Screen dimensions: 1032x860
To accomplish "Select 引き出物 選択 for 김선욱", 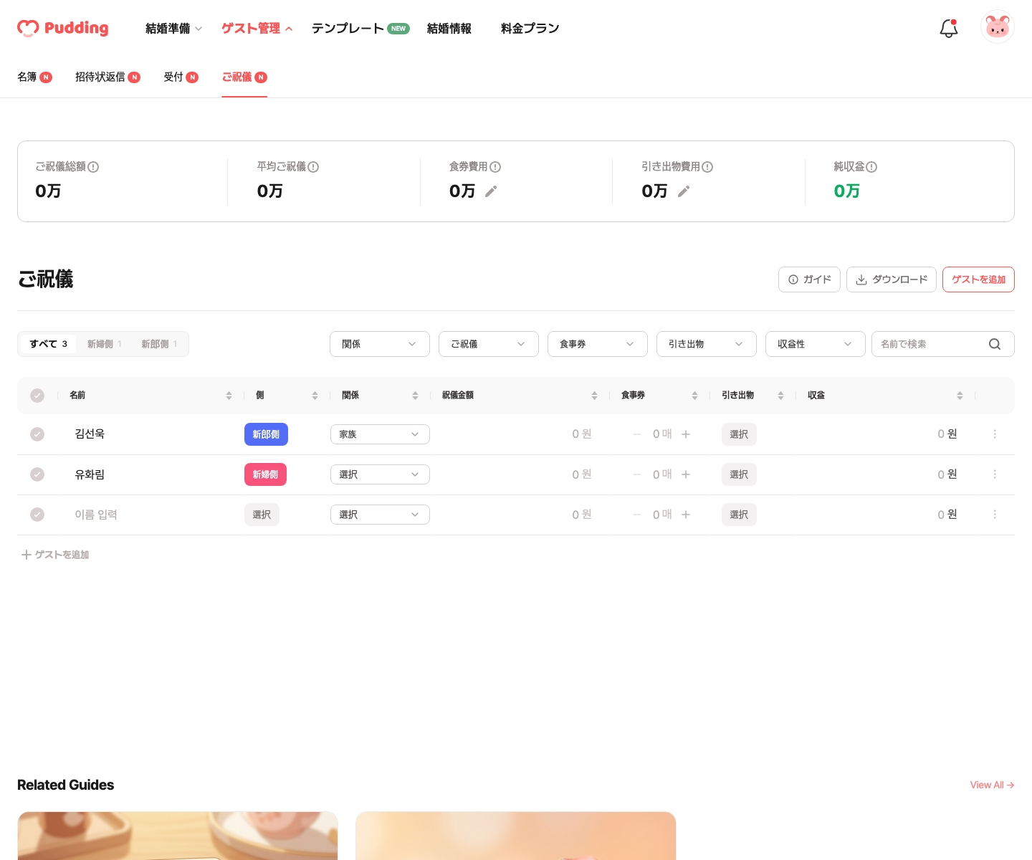I will (x=739, y=434).
